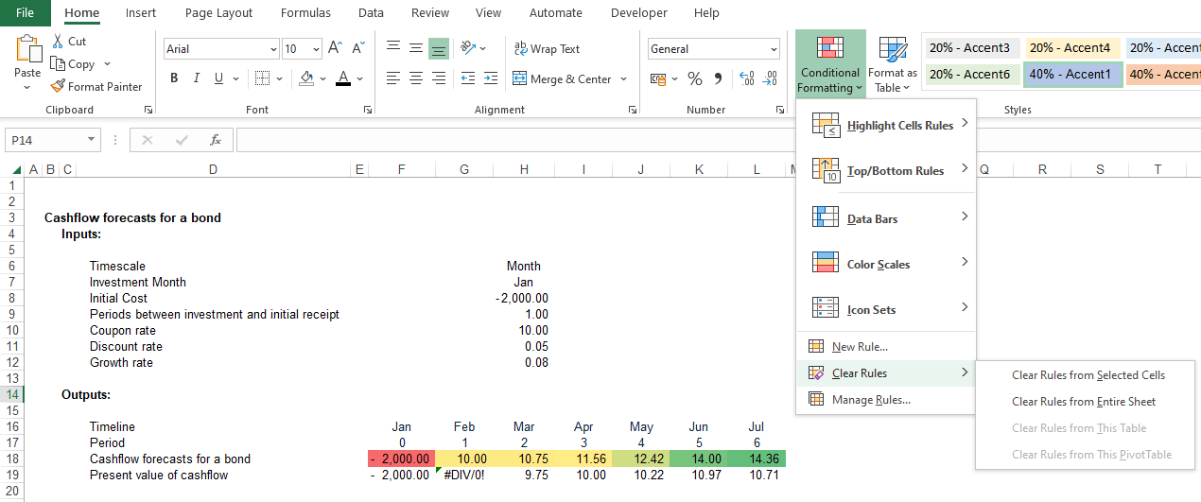Select the red cell showing -2,000.00
Image resolution: width=1201 pixels, height=502 pixels.
[402, 459]
